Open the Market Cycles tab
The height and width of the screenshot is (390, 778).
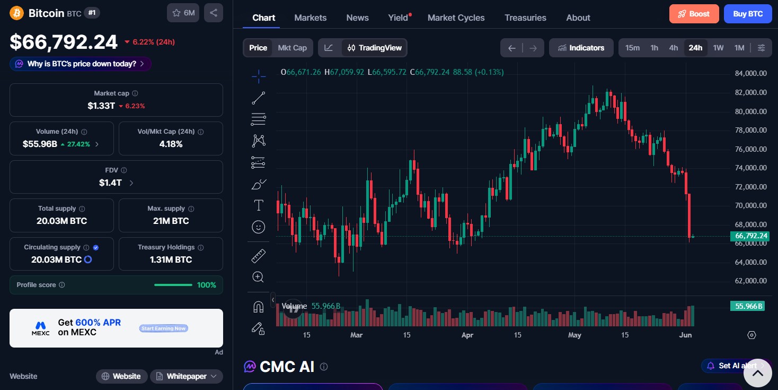(x=456, y=18)
